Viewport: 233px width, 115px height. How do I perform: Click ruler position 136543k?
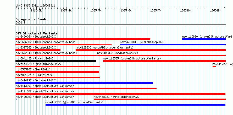36,10
